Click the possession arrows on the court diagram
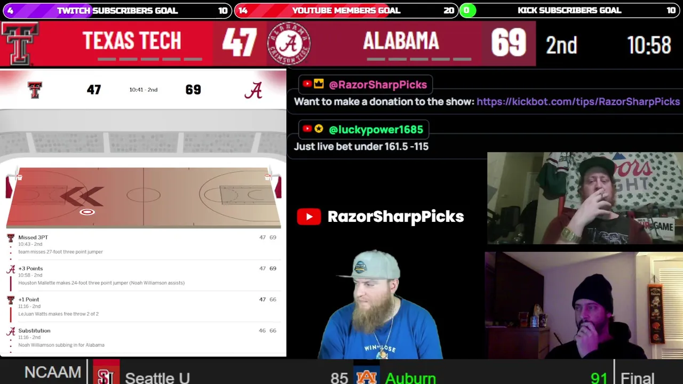This screenshot has height=384, width=683. coord(82,196)
